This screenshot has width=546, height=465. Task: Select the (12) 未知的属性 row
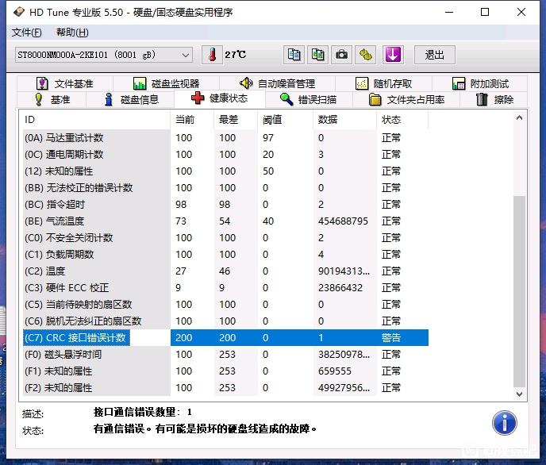pyautogui.click(x=225, y=171)
